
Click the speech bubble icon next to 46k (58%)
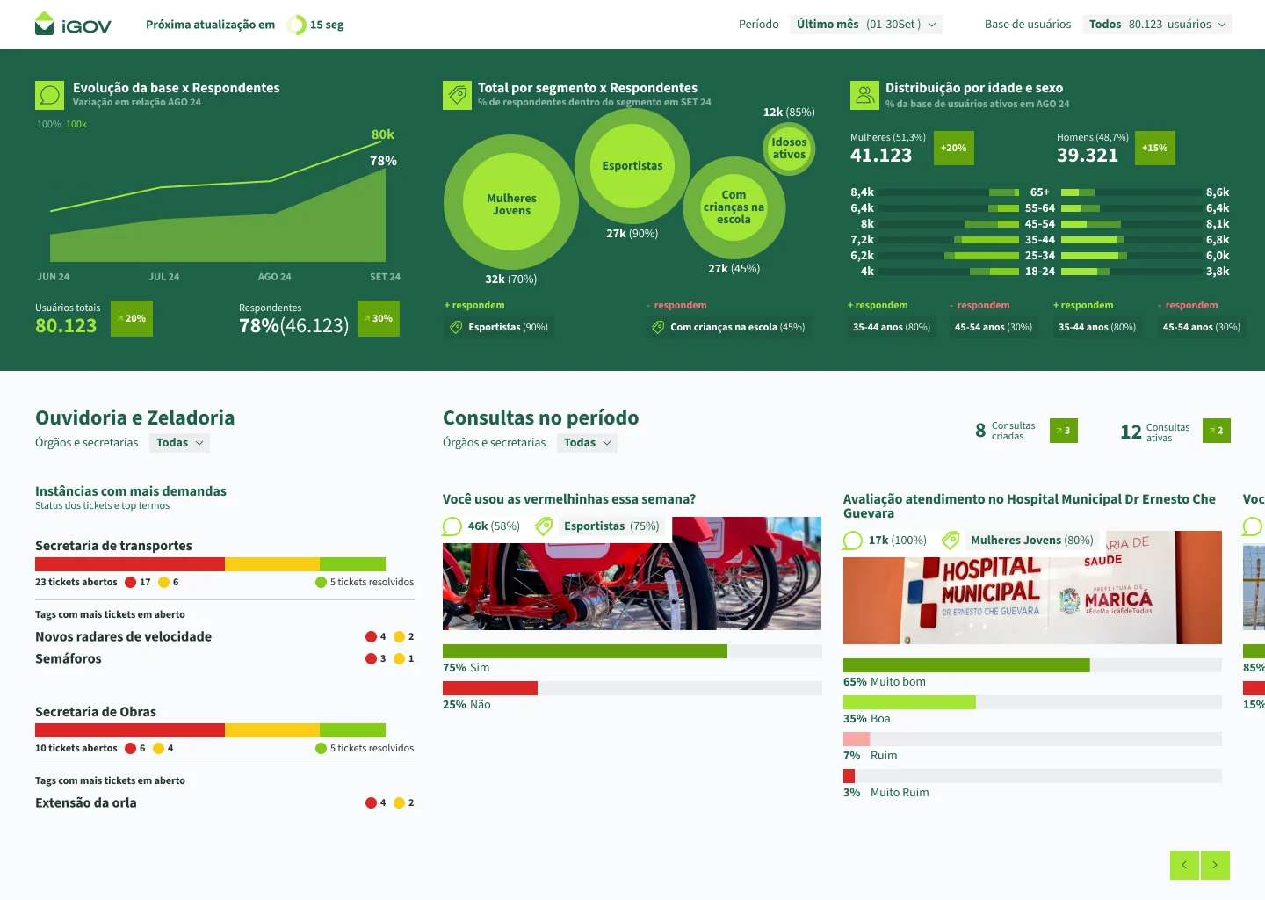(452, 526)
